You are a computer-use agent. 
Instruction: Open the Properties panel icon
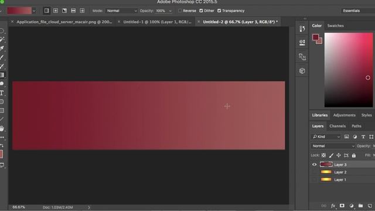coord(302,43)
